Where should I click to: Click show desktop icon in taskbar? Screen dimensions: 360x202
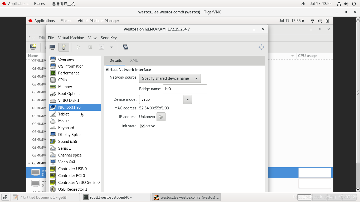pos(5,197)
